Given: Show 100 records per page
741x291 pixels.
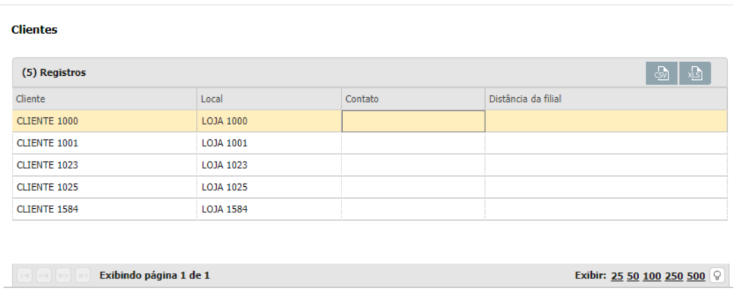Looking at the screenshot, I should 651,277.
